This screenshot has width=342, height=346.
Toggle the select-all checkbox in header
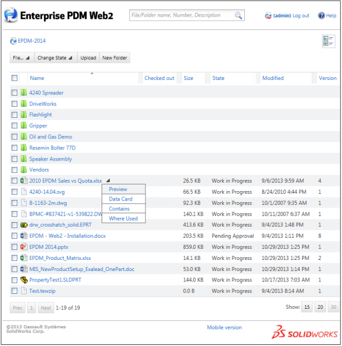point(14,78)
